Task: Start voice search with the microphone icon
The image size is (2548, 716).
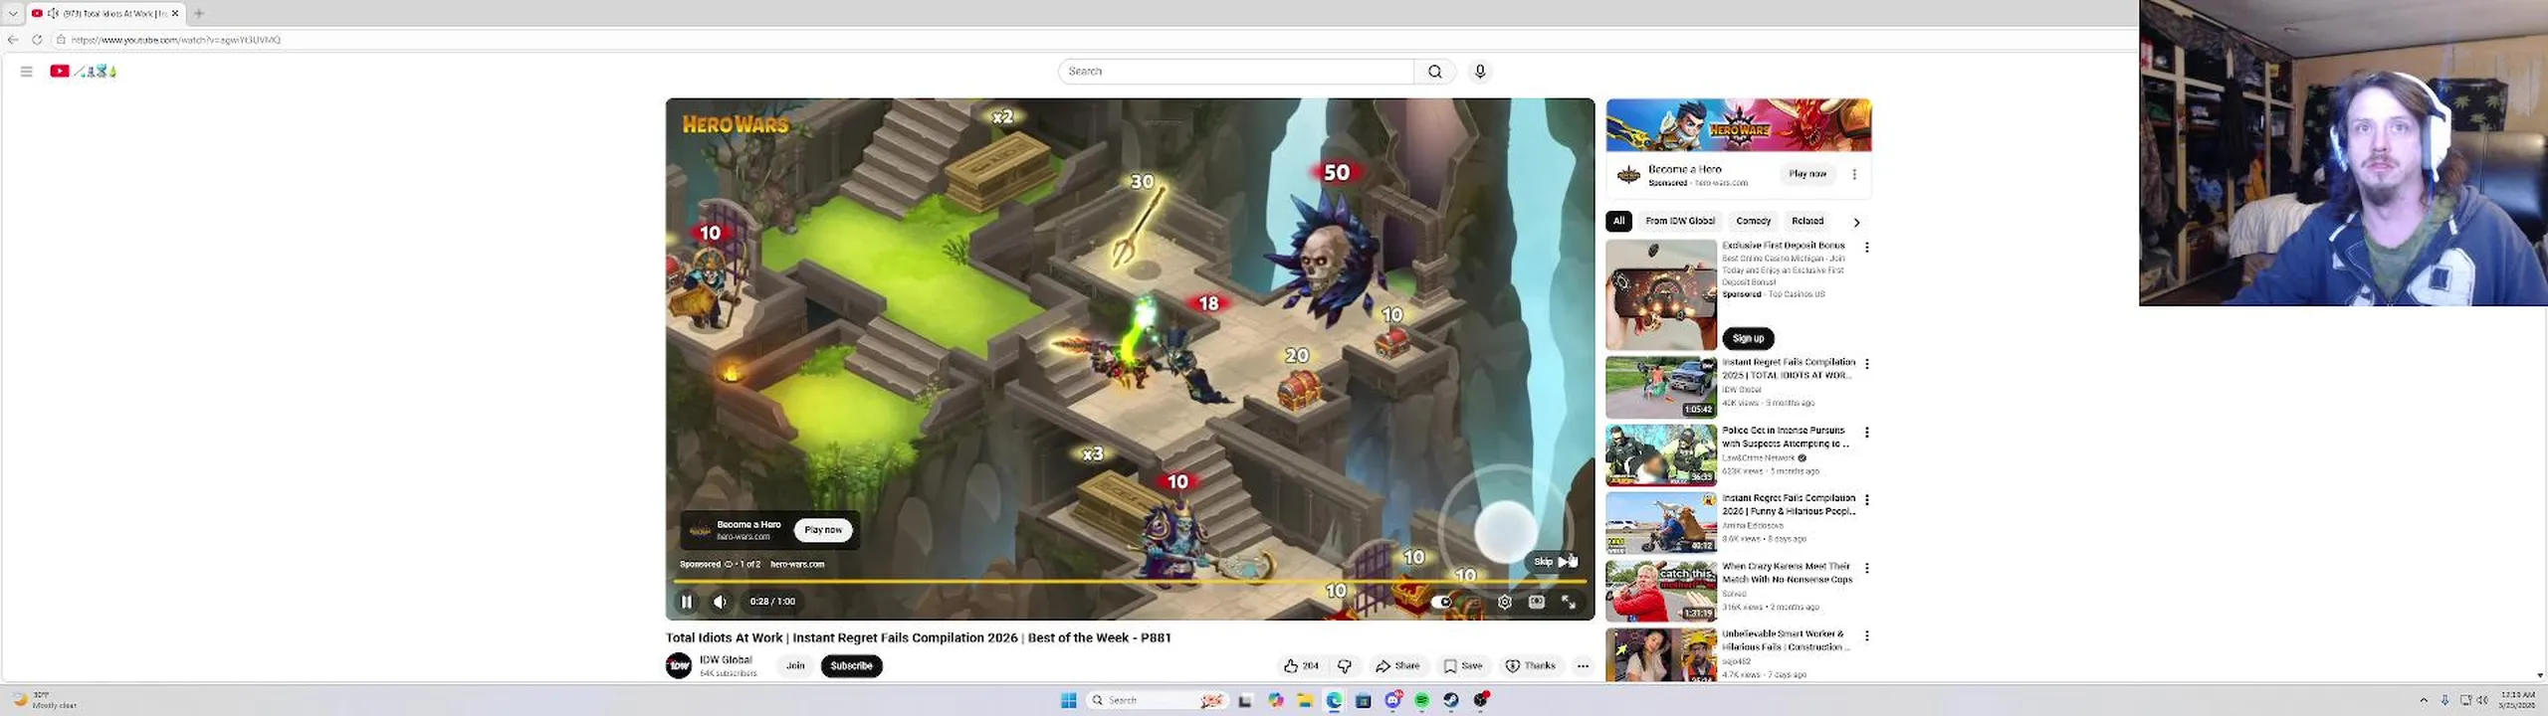Action: (x=1480, y=72)
